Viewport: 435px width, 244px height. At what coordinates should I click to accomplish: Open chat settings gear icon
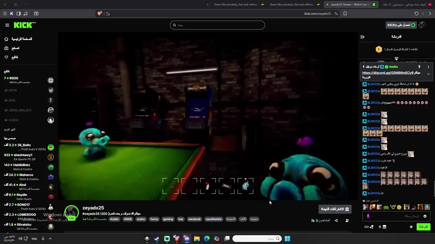point(411,227)
